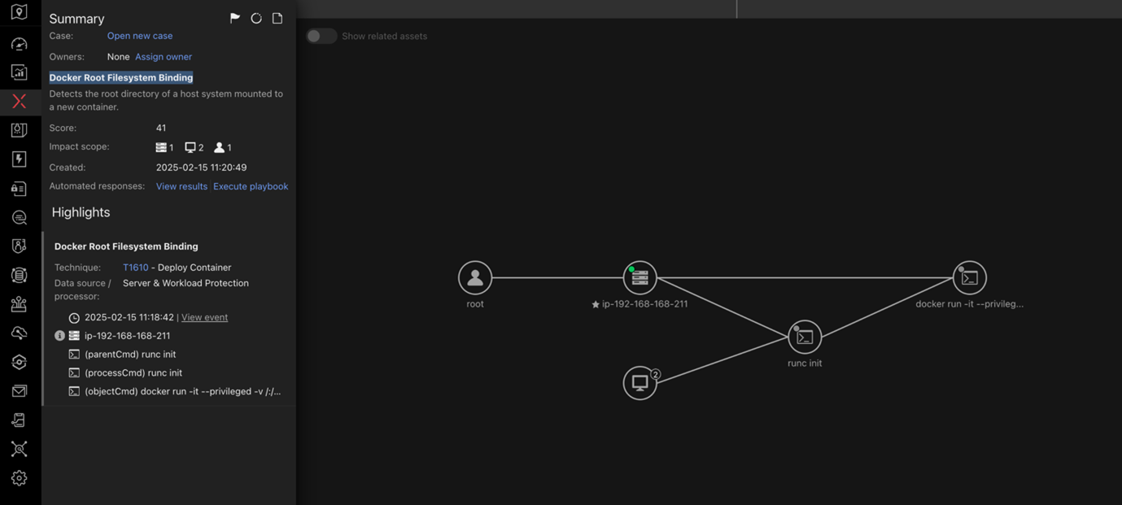This screenshot has width=1122, height=505.
Task: Click the Docker Root Filesystem Binding highlight heading
Action: tap(126, 246)
